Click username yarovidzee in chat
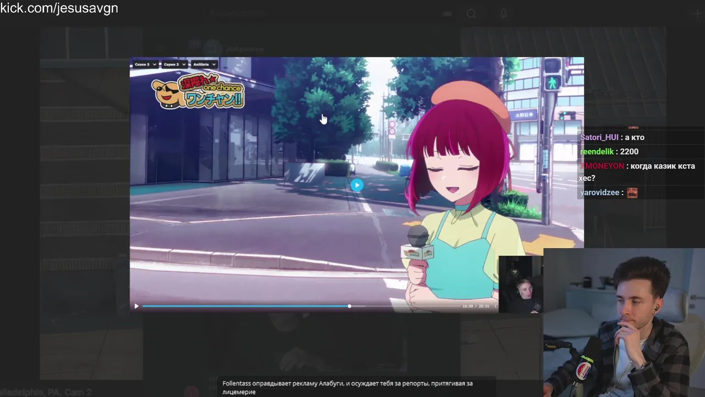 tap(599, 192)
